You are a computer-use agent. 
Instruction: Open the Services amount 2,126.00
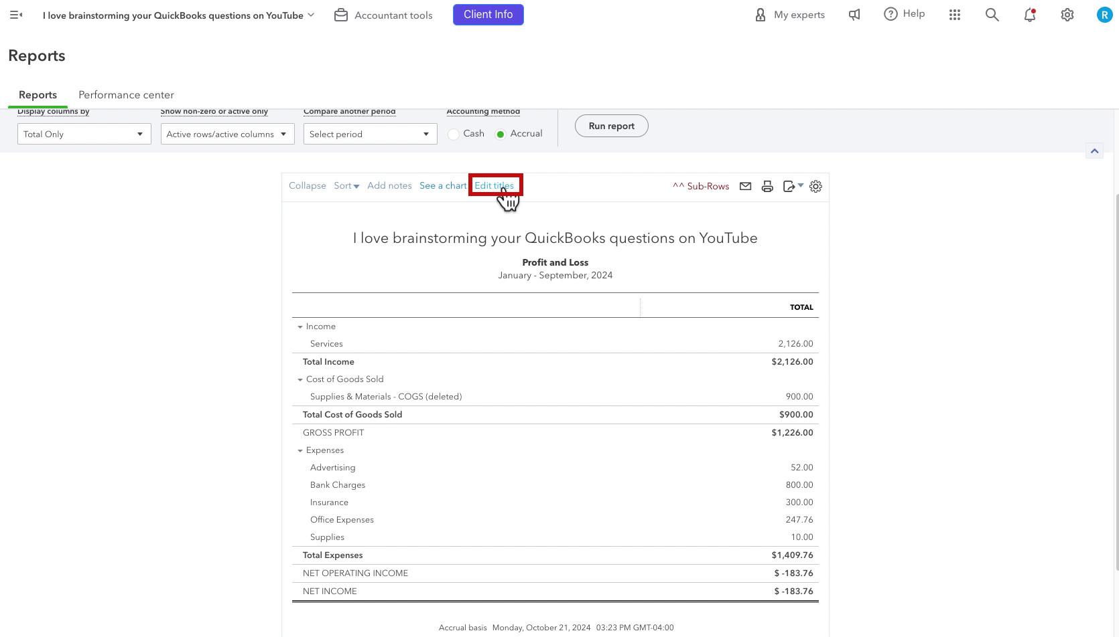795,344
